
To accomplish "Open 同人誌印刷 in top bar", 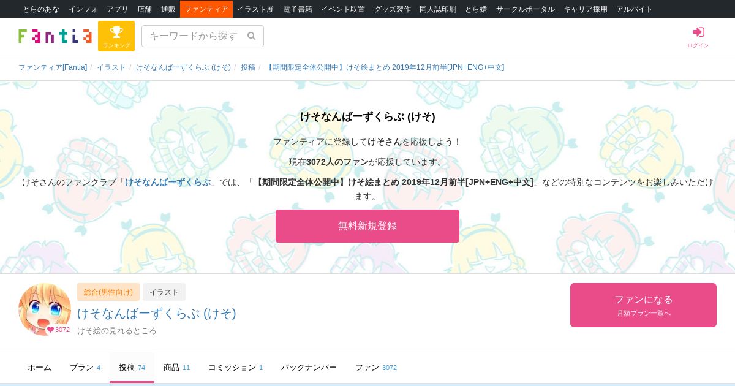I will tap(438, 9).
